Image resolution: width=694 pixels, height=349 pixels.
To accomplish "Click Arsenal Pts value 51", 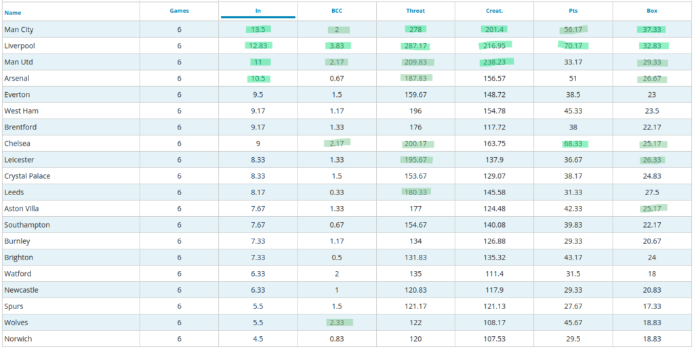I will pyautogui.click(x=573, y=79).
